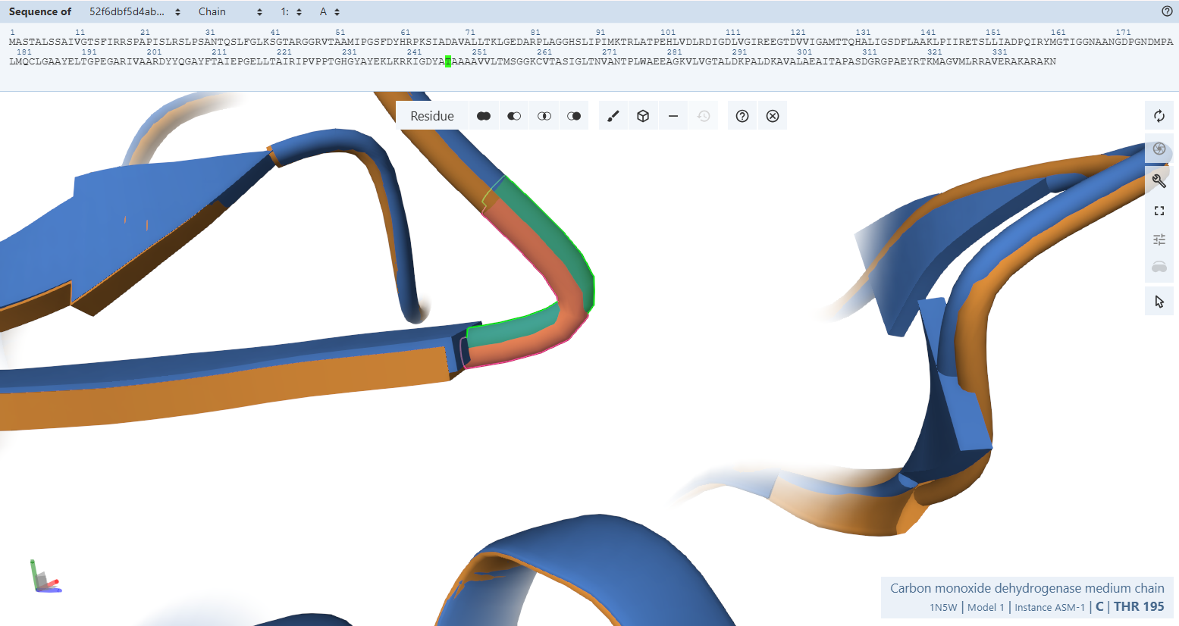Open the model entity '1:' dropdown
This screenshot has width=1179, height=626.
click(x=291, y=11)
